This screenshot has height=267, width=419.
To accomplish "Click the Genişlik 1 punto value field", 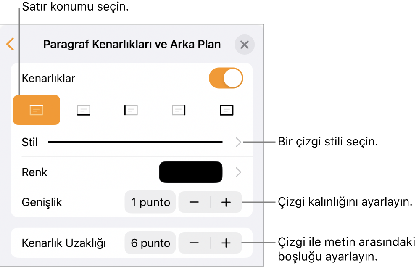I will click(150, 202).
